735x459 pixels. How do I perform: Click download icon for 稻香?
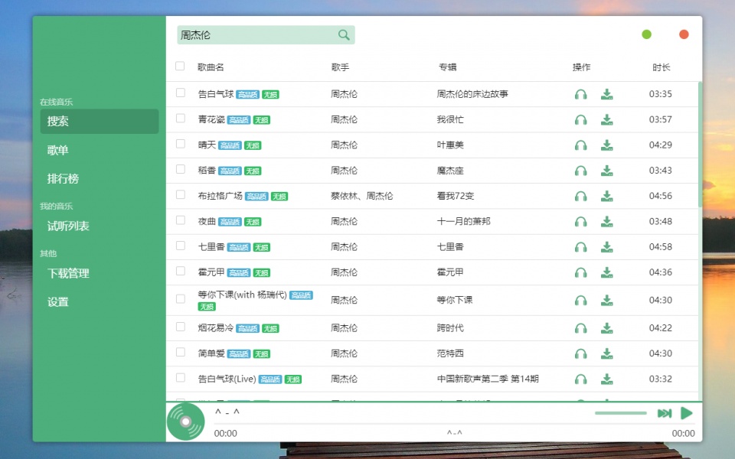pos(606,171)
